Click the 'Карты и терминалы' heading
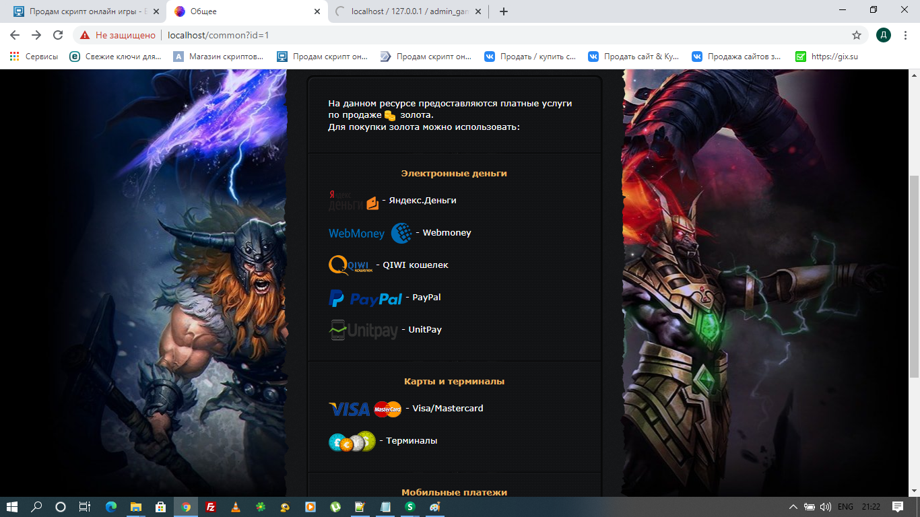This screenshot has width=920, height=517. point(454,382)
